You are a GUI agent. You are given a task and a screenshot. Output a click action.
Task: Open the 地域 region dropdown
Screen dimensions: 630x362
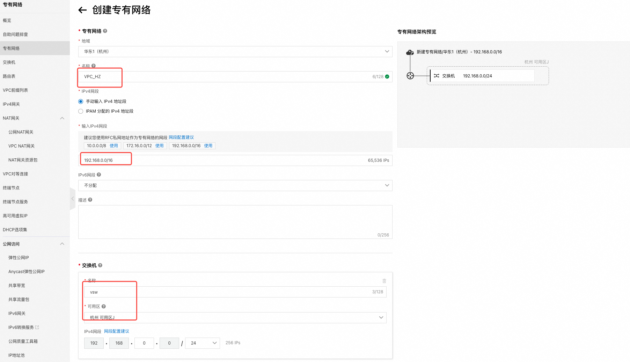[x=235, y=52]
